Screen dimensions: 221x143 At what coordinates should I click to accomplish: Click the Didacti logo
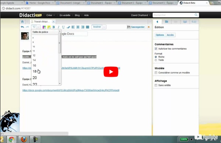point(31,15)
